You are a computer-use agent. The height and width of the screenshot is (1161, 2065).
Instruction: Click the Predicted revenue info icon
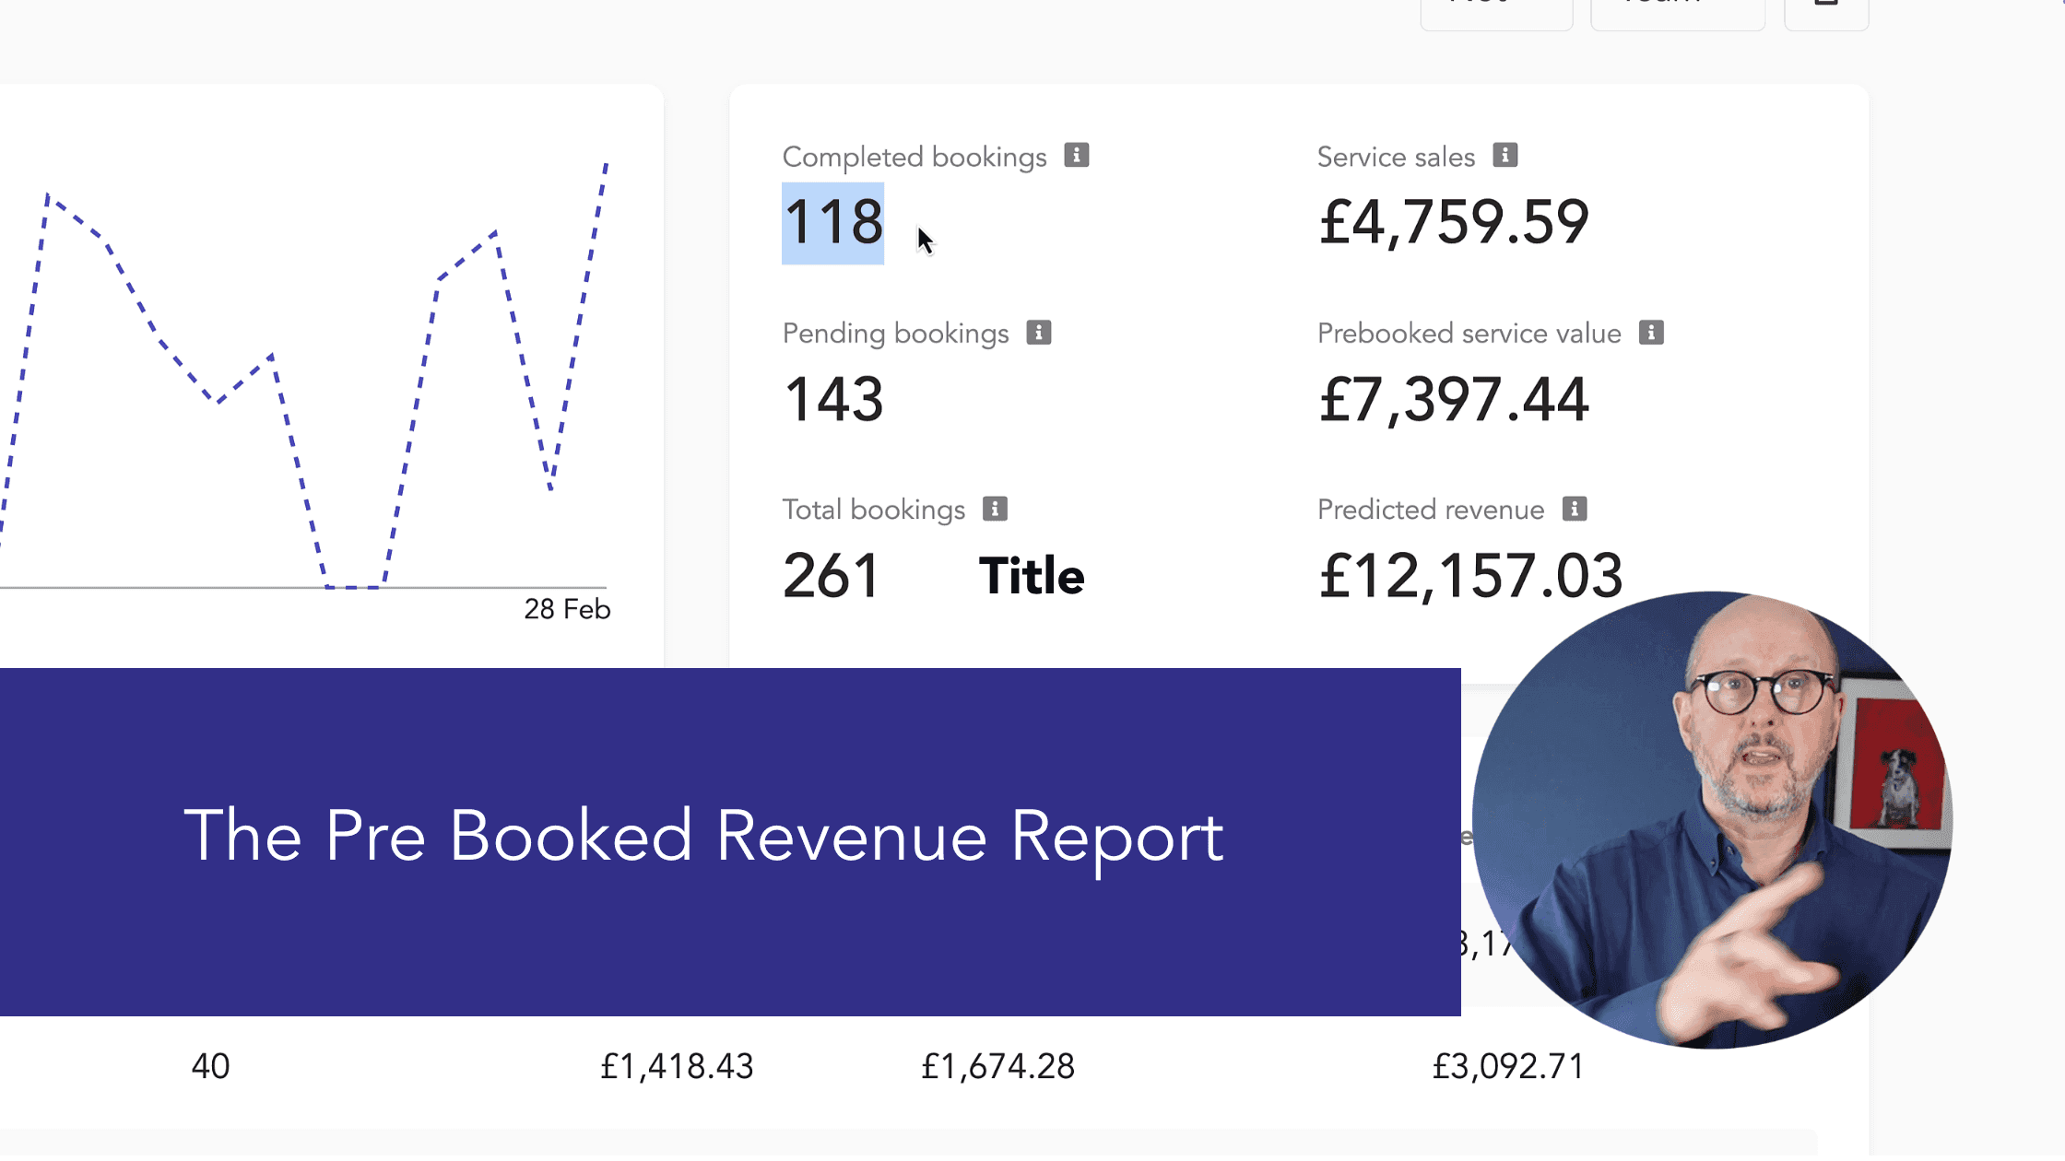[1574, 509]
